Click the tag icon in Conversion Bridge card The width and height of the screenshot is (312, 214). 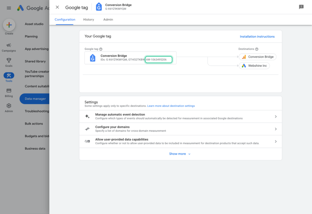click(93, 58)
